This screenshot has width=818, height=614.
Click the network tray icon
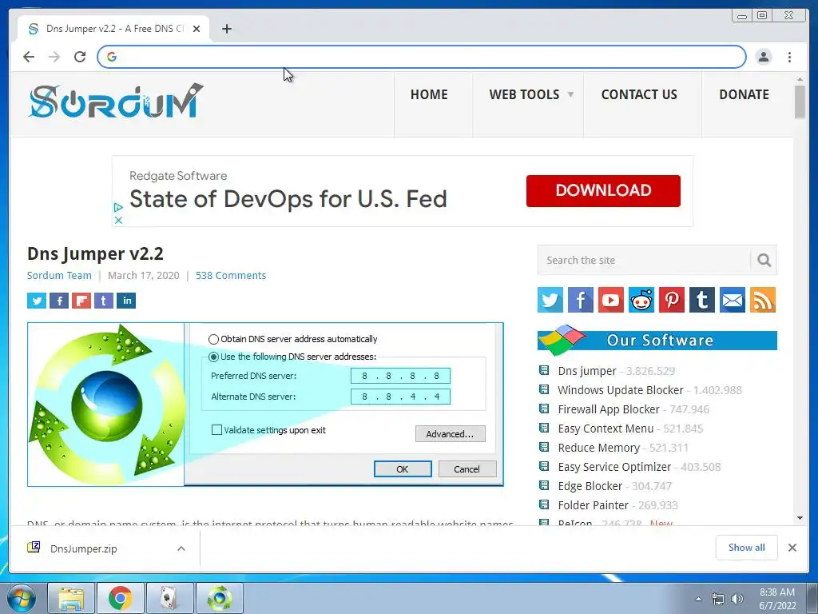(718, 599)
